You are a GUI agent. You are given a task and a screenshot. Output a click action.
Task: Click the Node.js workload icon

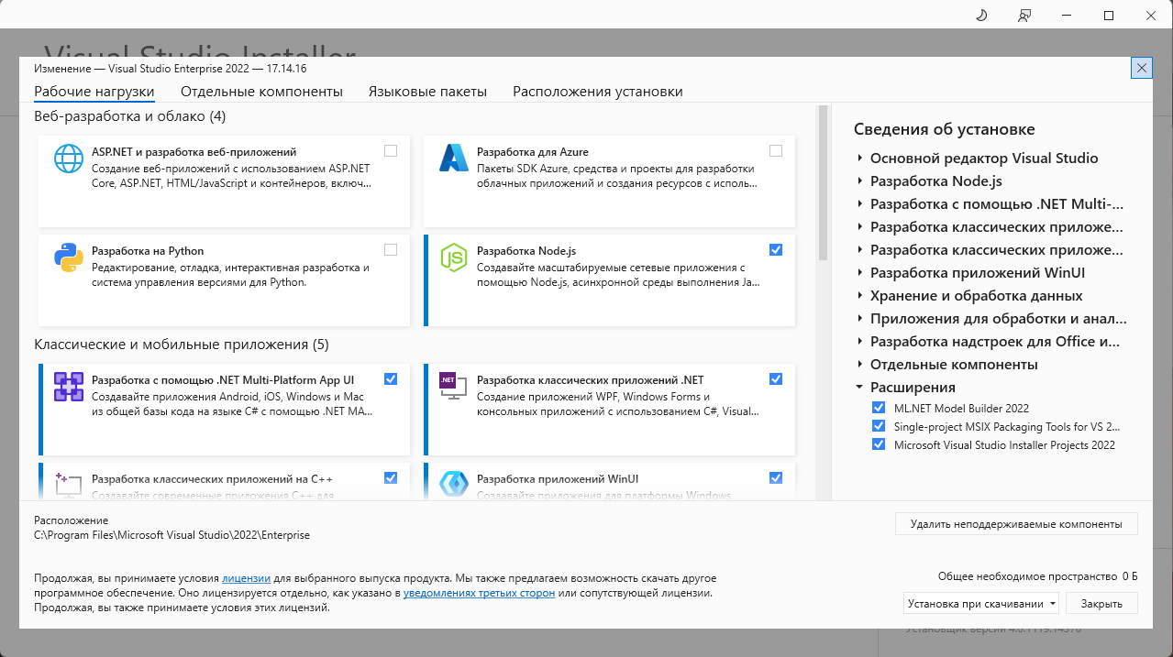454,258
